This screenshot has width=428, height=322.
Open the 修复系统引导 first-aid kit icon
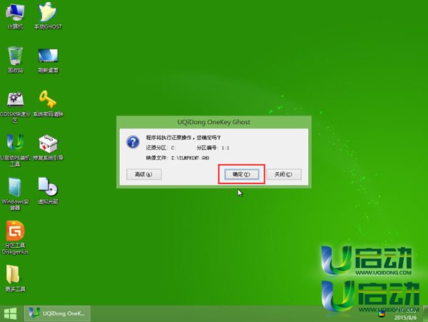48,148
